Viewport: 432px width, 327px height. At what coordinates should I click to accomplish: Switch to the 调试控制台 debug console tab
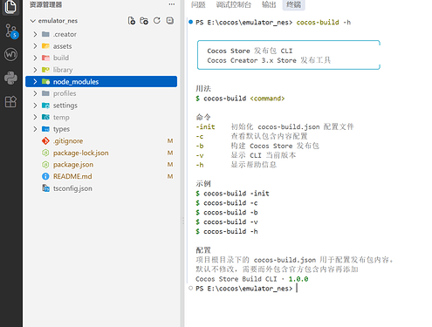tap(233, 4)
